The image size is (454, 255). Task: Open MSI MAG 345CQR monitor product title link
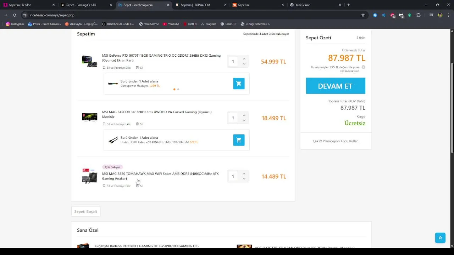(x=157, y=114)
